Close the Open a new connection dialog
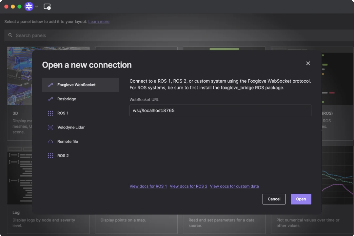The image size is (354, 236). click(308, 64)
